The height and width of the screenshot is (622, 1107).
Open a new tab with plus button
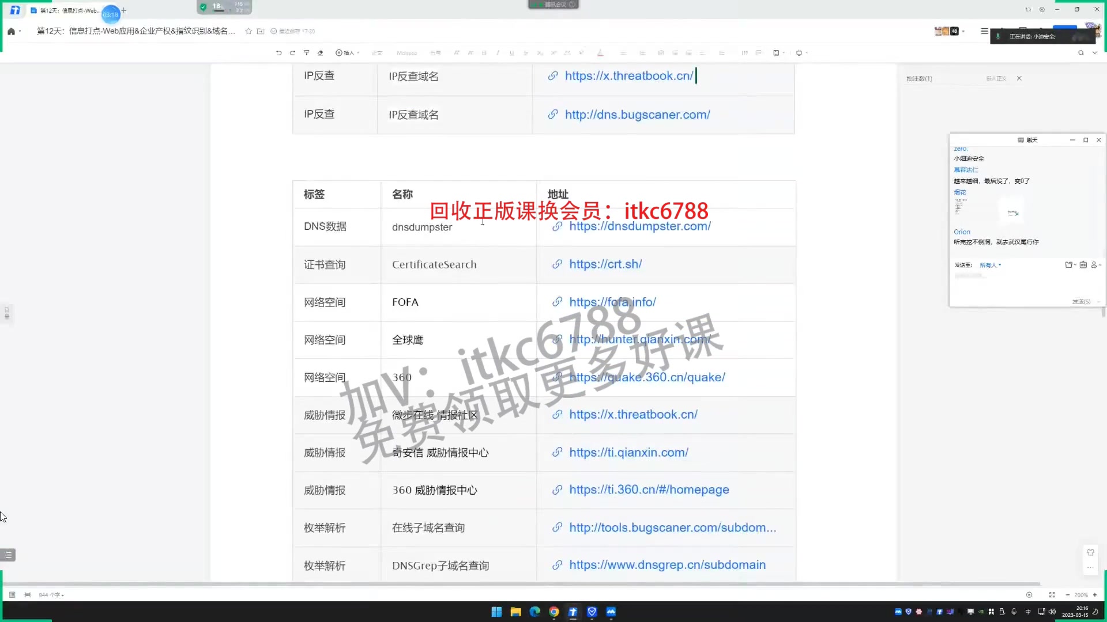coord(123,10)
